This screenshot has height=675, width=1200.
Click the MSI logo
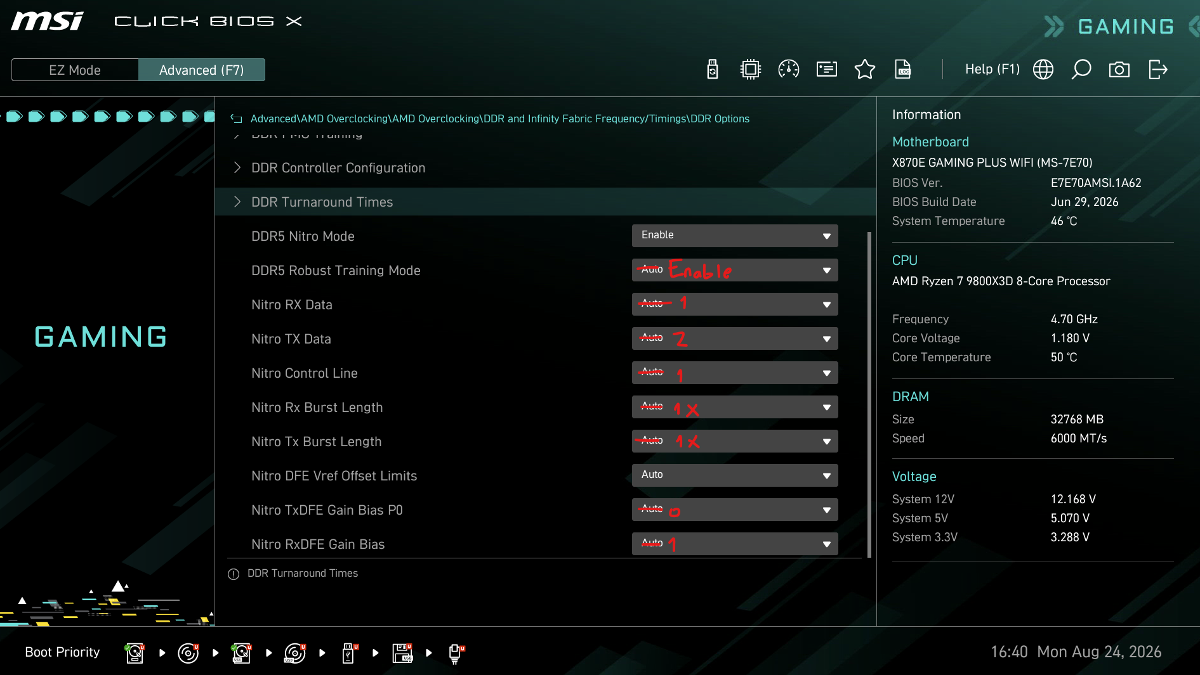tap(48, 21)
